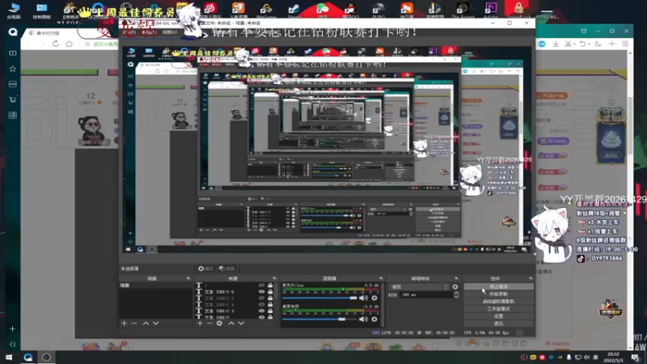The width and height of the screenshot is (647, 364).
Task: Toggle visibility of 文本 (GDI+) 2 source
Action: 261,298
